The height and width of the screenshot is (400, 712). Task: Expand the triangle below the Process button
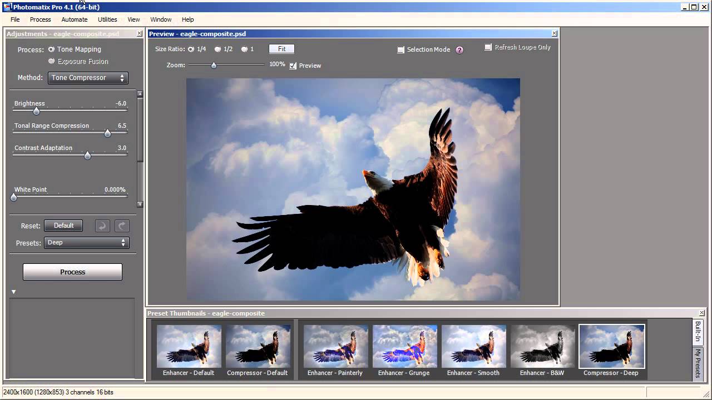coord(14,292)
